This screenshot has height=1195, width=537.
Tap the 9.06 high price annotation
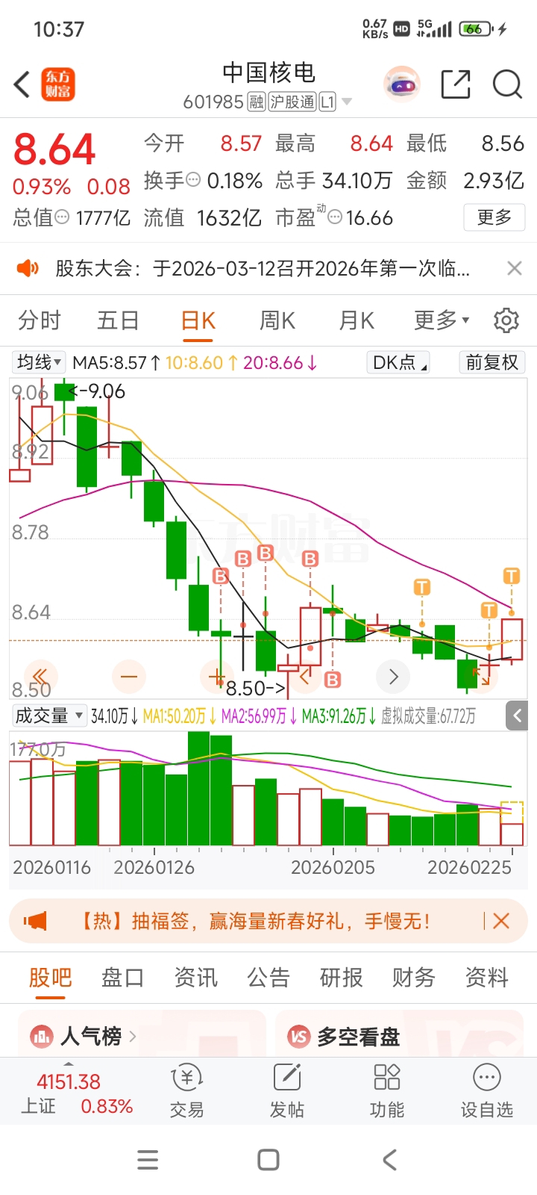98,391
